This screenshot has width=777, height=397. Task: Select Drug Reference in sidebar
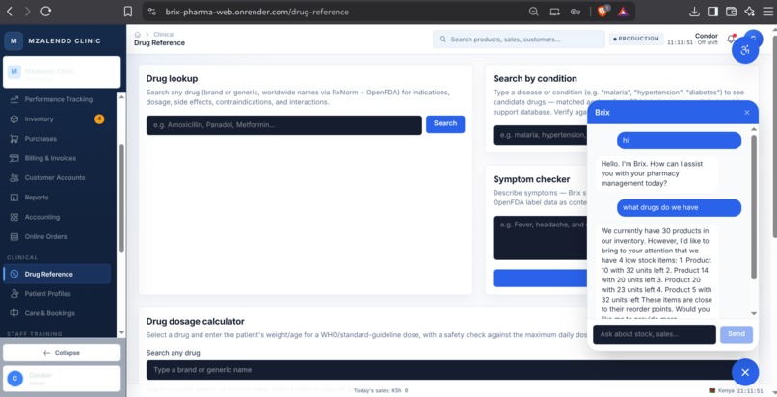click(x=57, y=274)
